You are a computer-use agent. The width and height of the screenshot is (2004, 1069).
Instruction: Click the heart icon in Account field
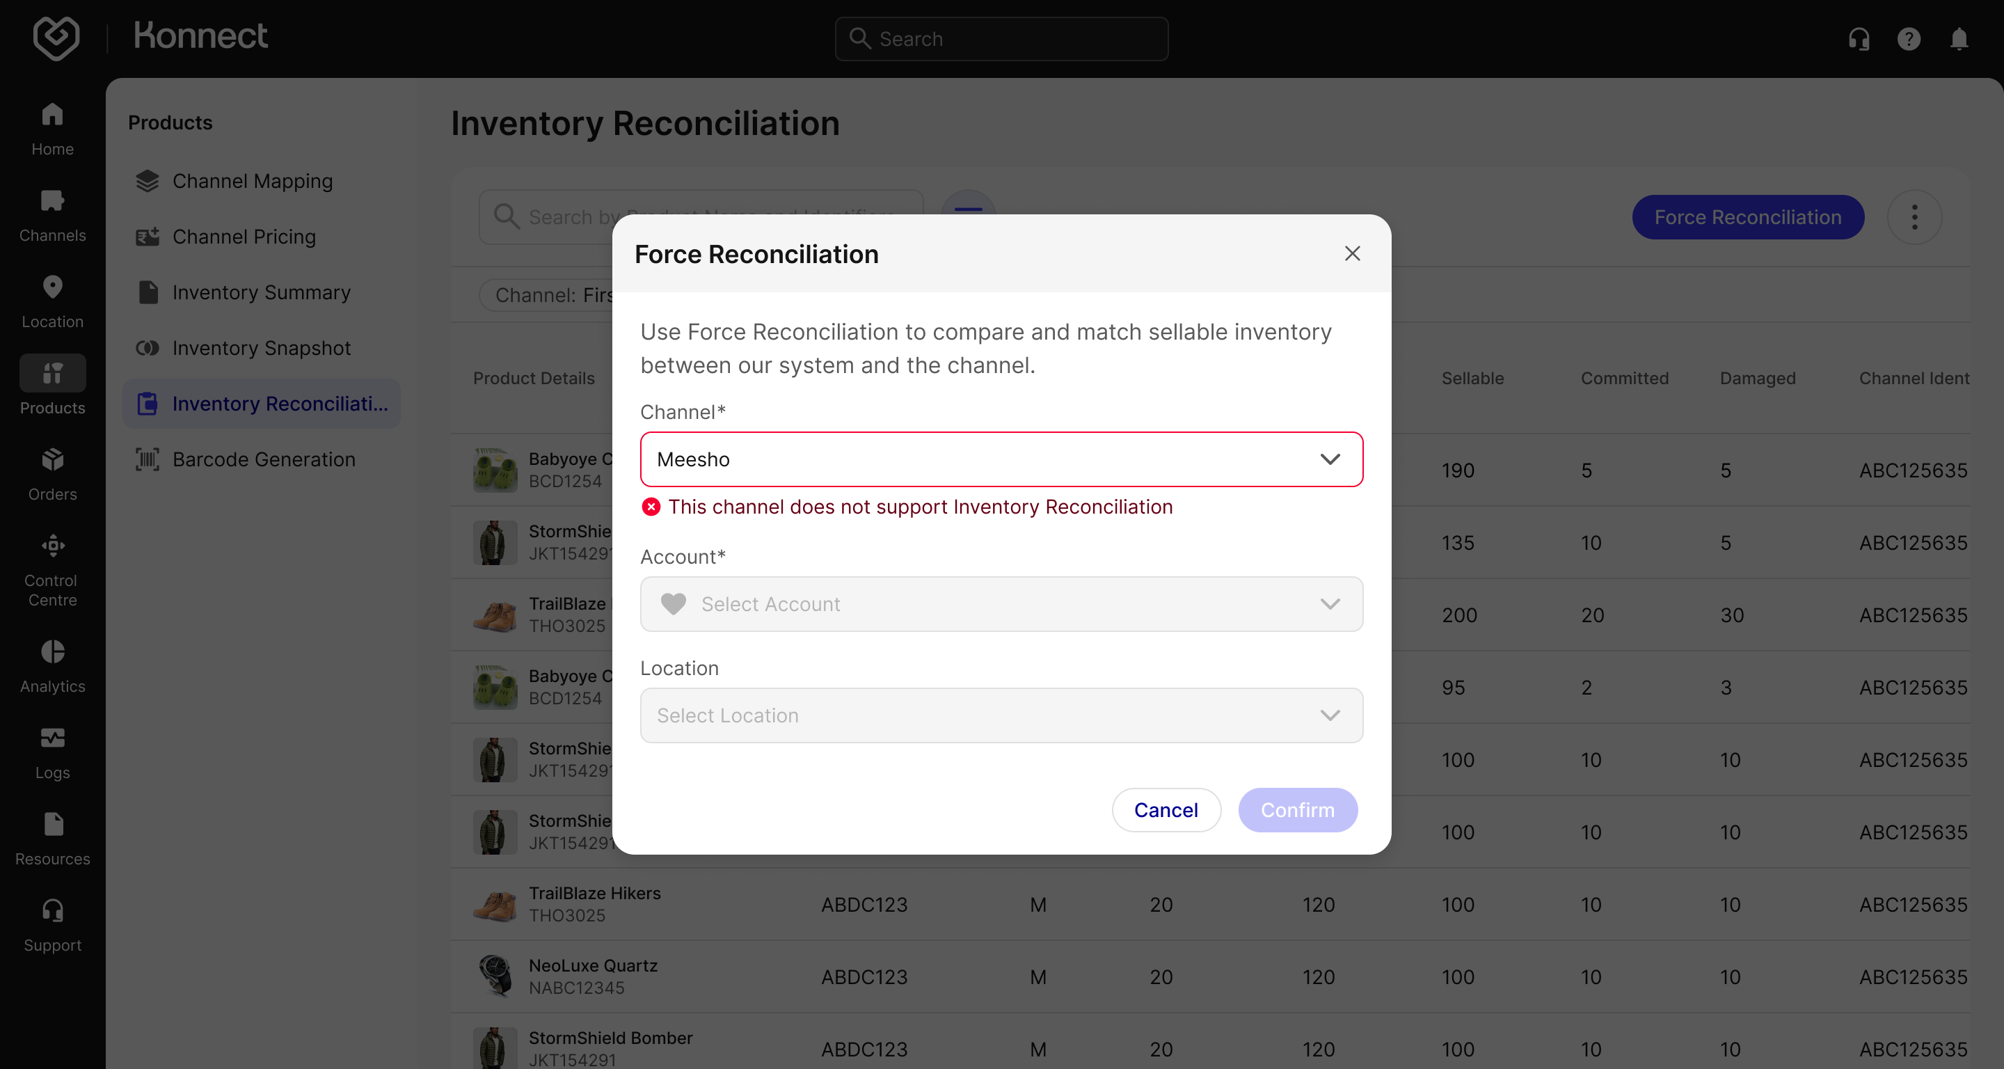click(x=673, y=603)
